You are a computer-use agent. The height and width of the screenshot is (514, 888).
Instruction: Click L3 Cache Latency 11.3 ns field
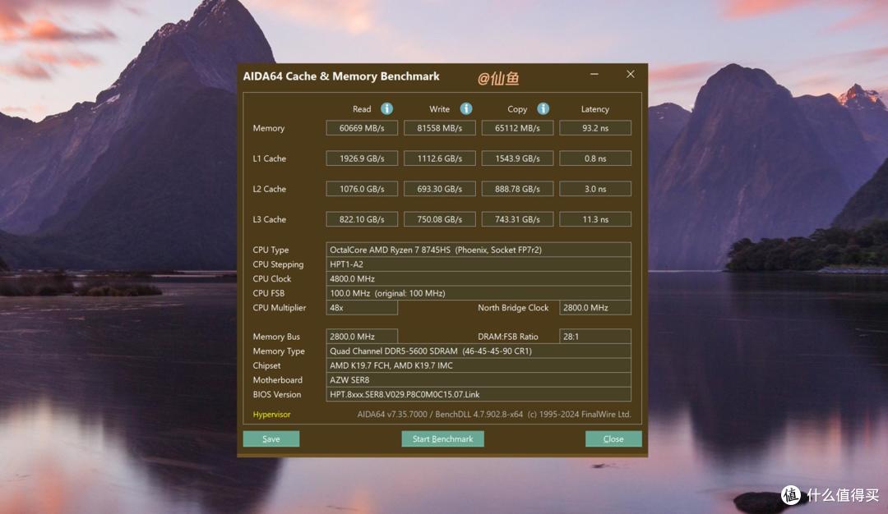pos(595,219)
